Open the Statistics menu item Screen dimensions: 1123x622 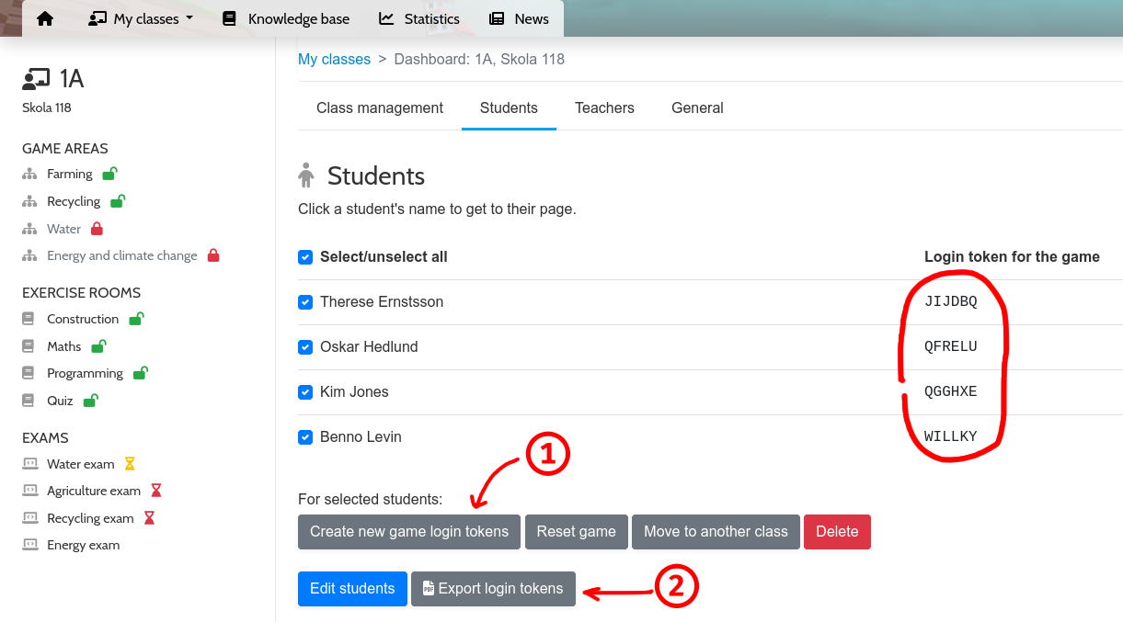coord(418,18)
